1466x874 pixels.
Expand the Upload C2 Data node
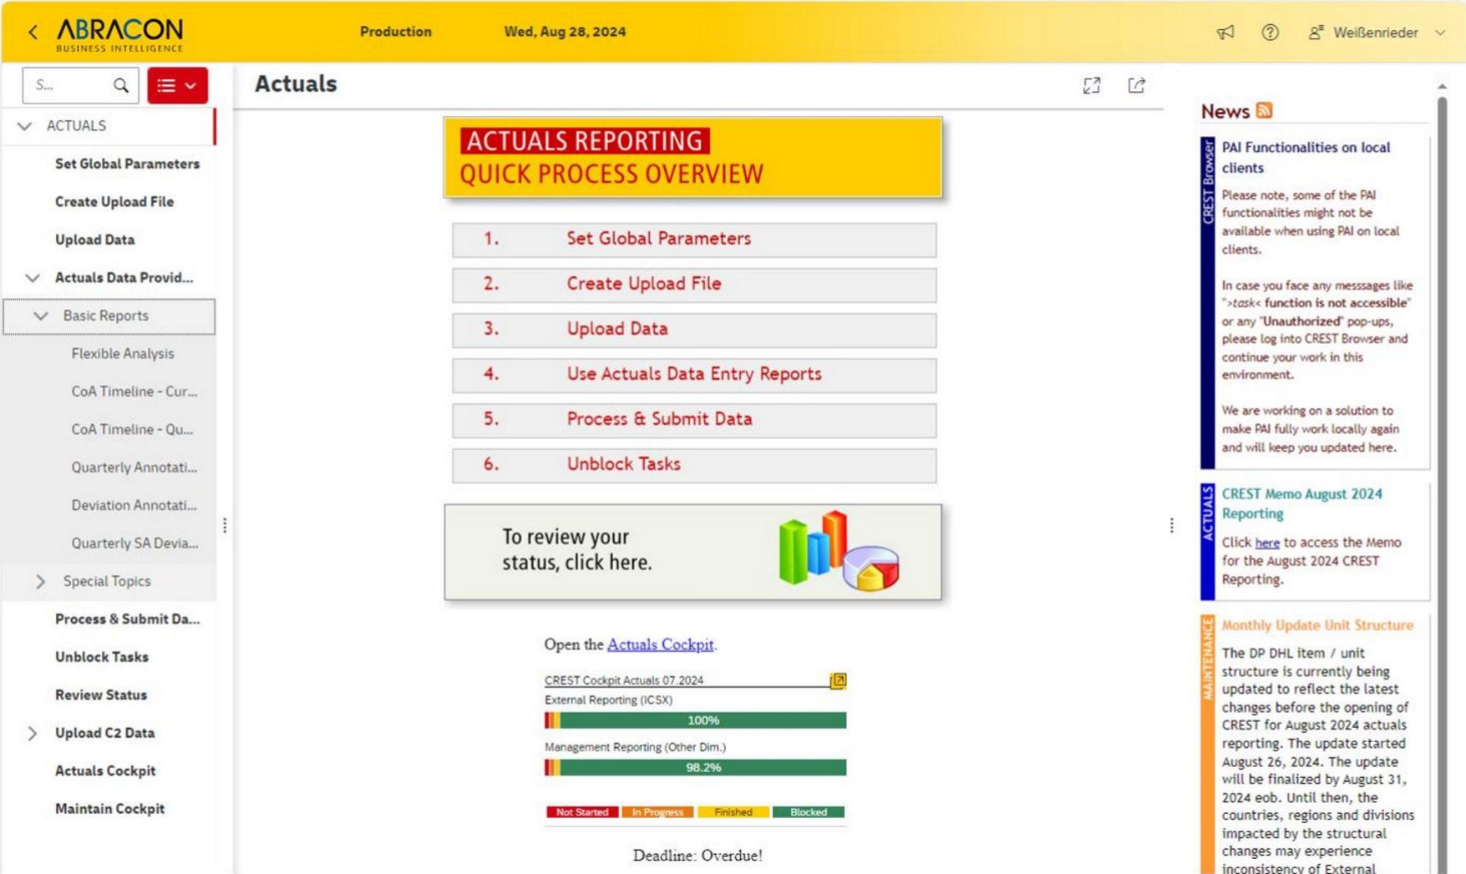32,733
